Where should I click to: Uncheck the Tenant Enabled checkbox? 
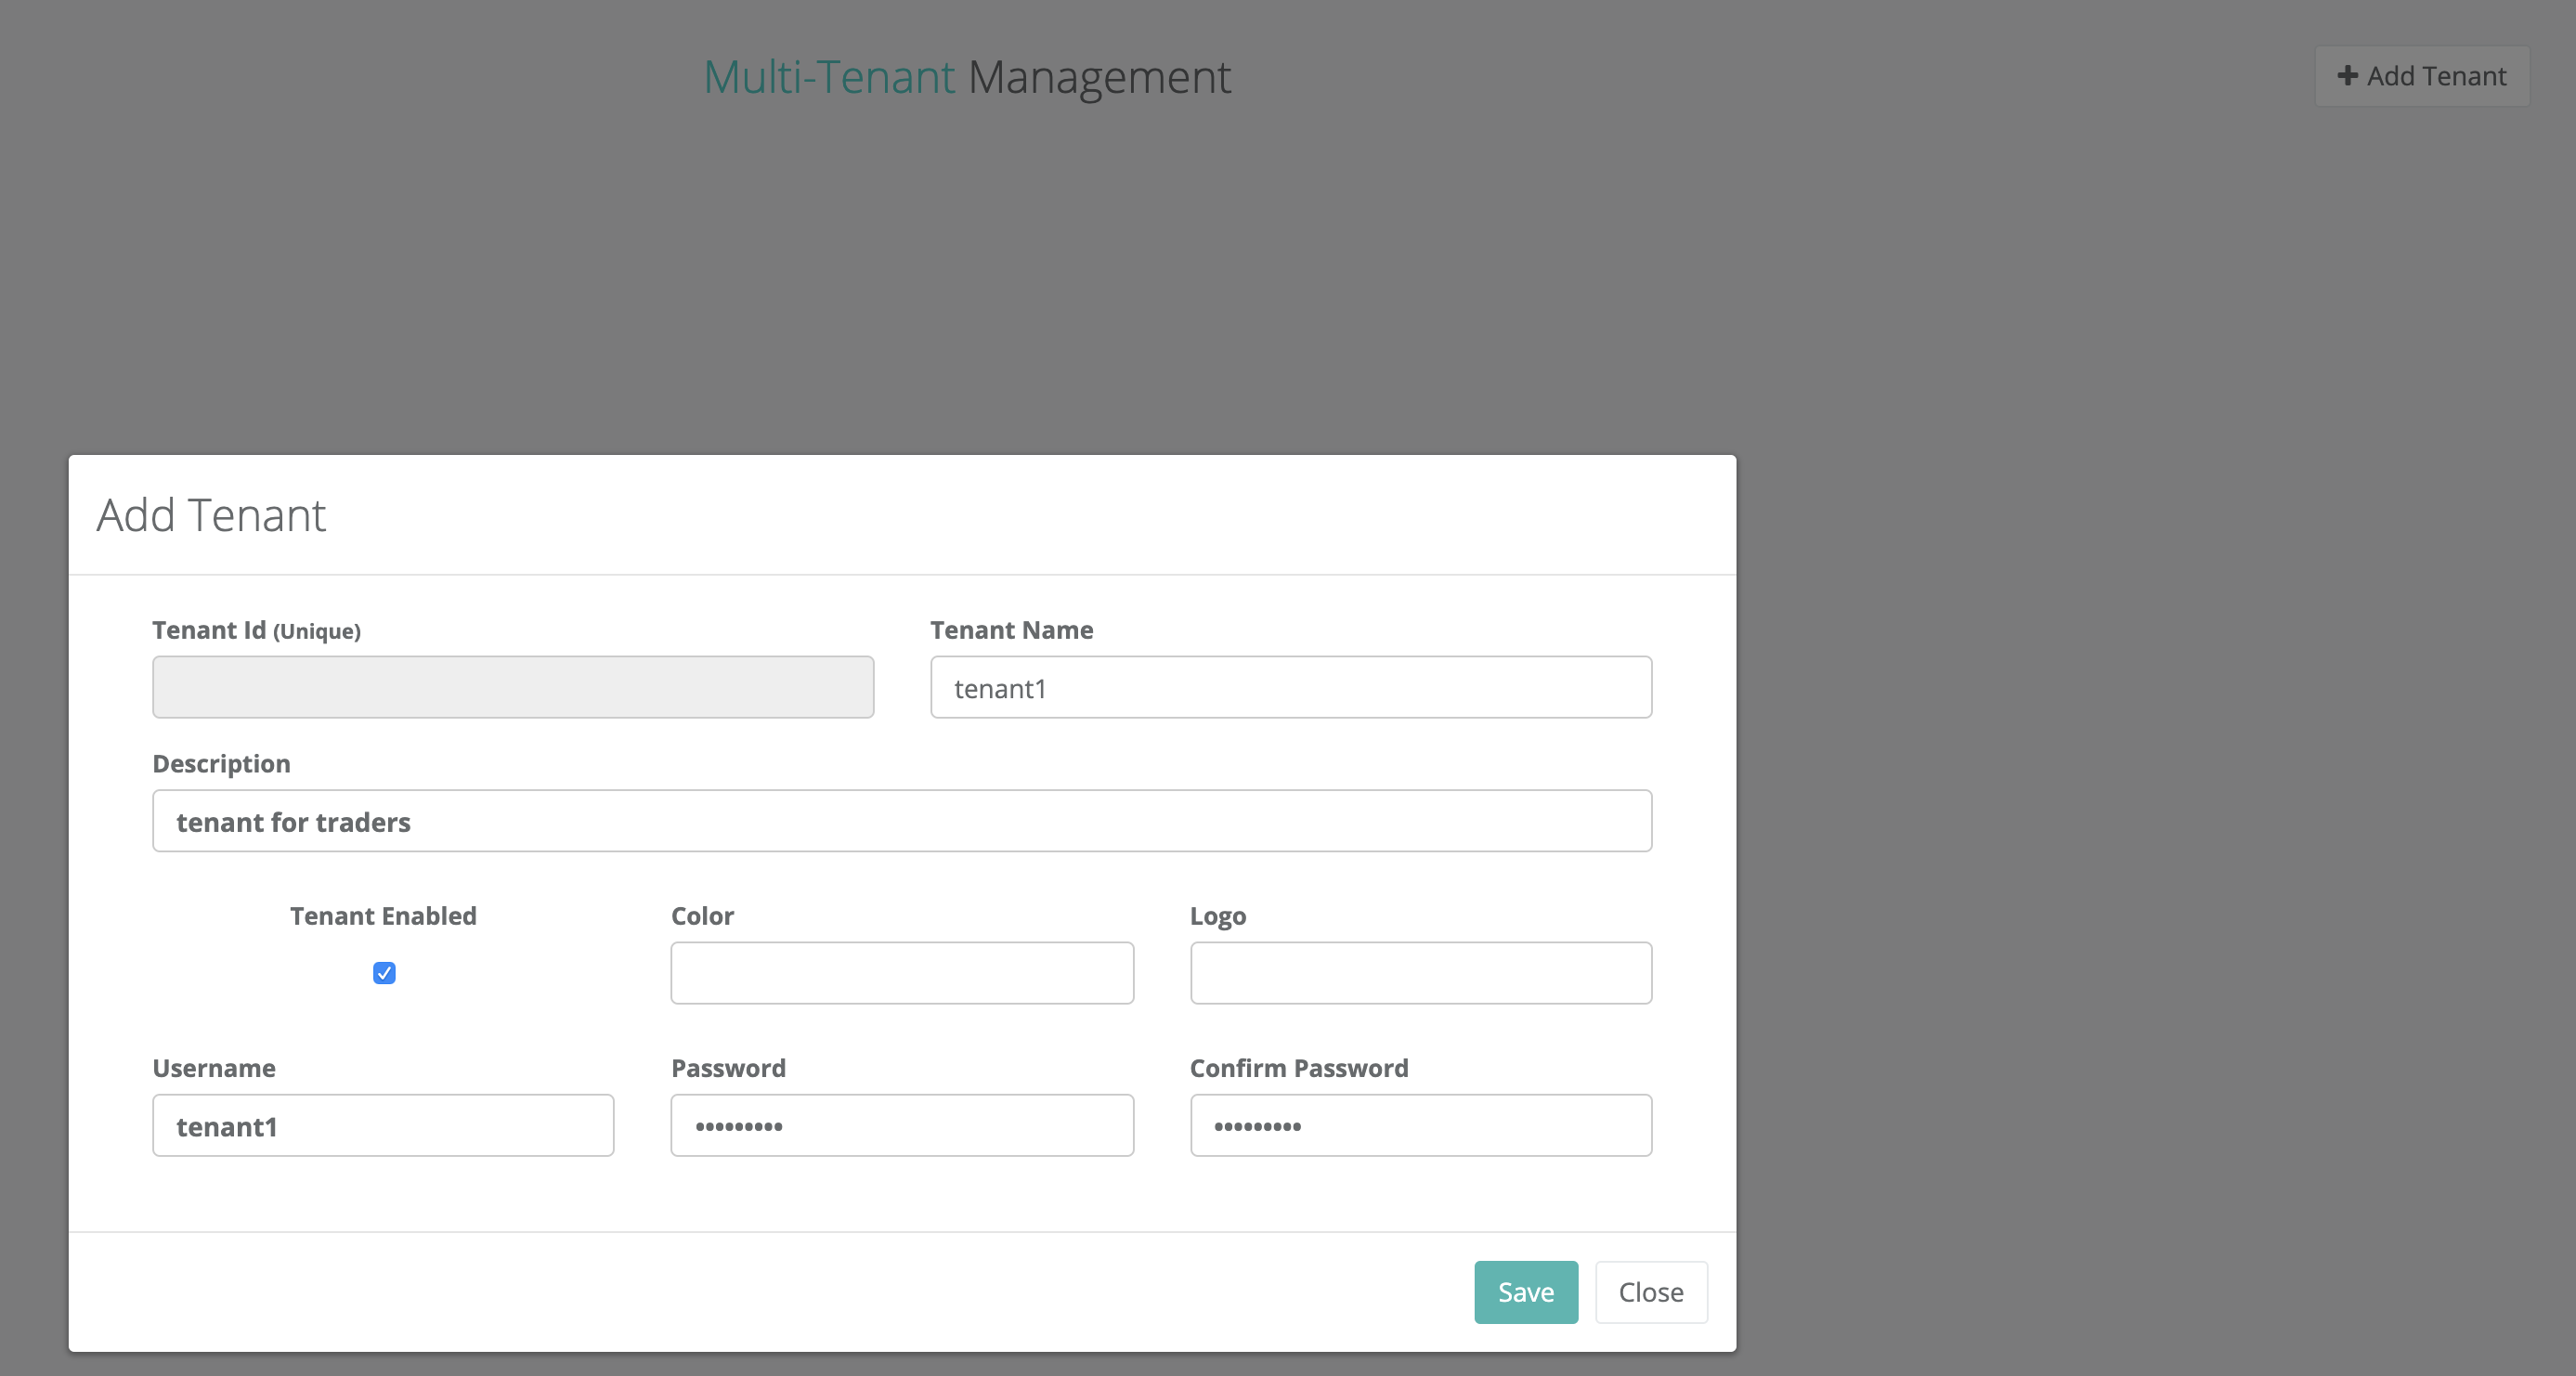[384, 973]
